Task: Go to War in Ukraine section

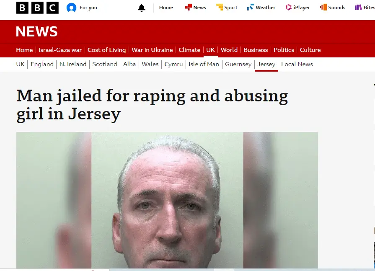Action: coord(153,50)
